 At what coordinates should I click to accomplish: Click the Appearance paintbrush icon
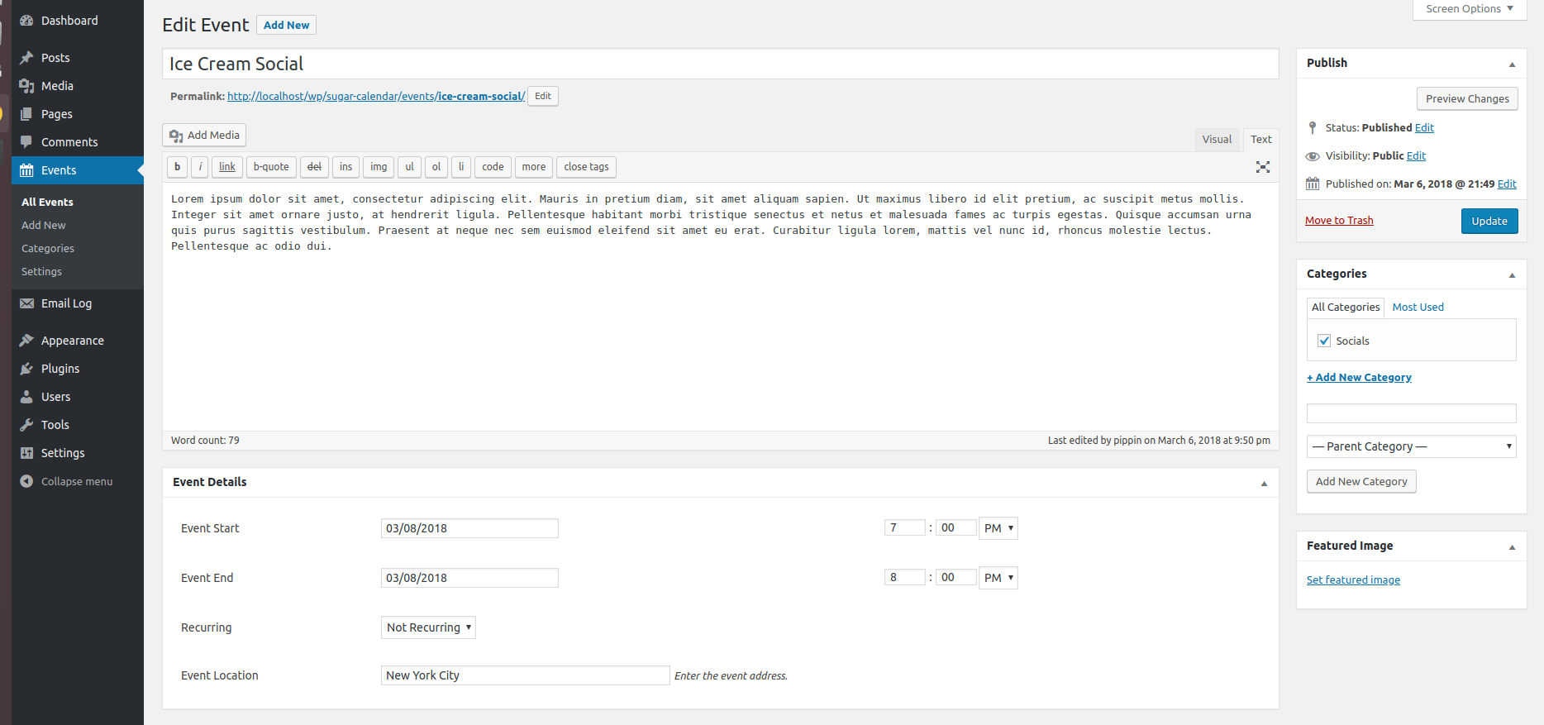click(26, 341)
